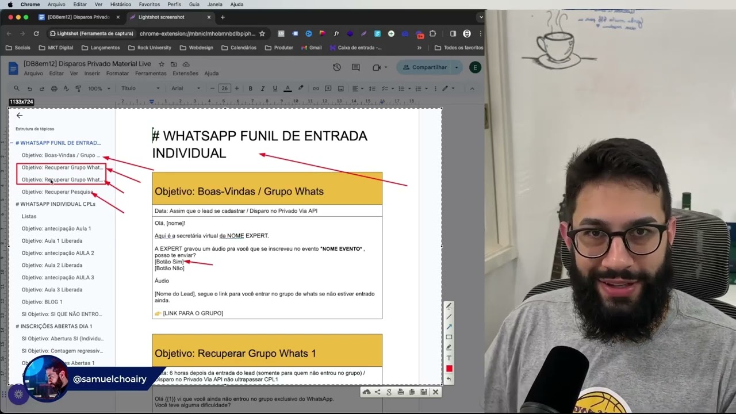
Task: Select the Lightshot marker tool
Action: (x=449, y=348)
